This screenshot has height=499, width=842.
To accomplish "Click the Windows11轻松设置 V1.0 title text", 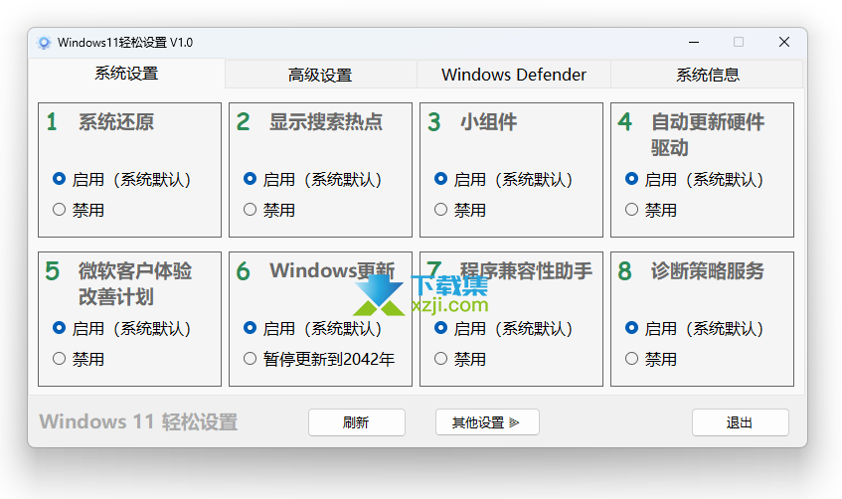I will [x=125, y=43].
